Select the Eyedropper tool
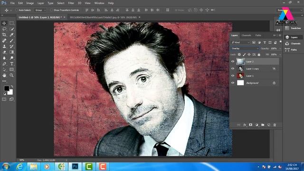This screenshot has width=304, height=171. click(x=11, y=35)
